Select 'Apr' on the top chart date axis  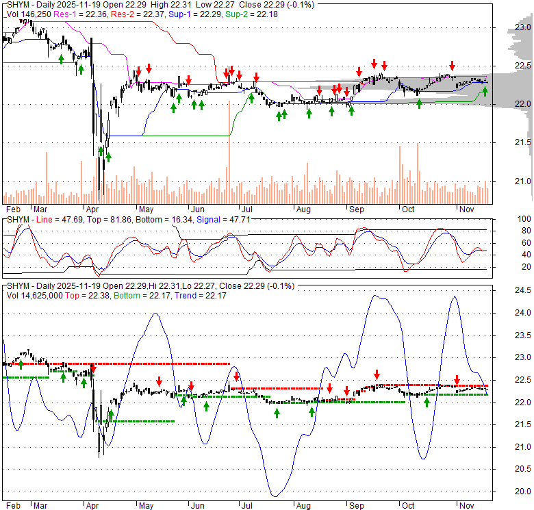(92, 209)
